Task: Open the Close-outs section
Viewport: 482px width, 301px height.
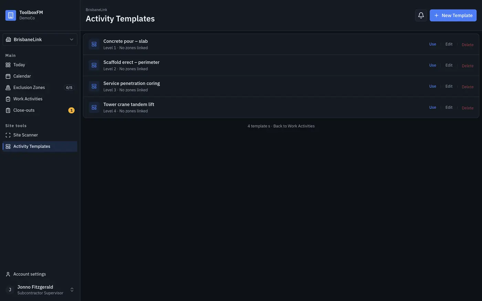Action: pos(40,110)
